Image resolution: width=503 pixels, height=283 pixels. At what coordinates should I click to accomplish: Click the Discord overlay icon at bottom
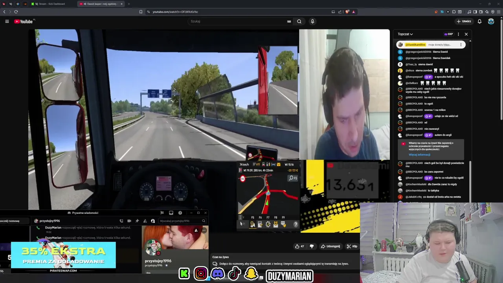tap(218, 274)
